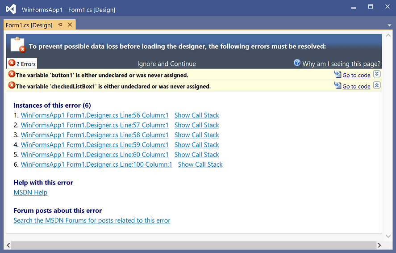Click Go to code icon for checkedListBox1 error

(x=338, y=85)
